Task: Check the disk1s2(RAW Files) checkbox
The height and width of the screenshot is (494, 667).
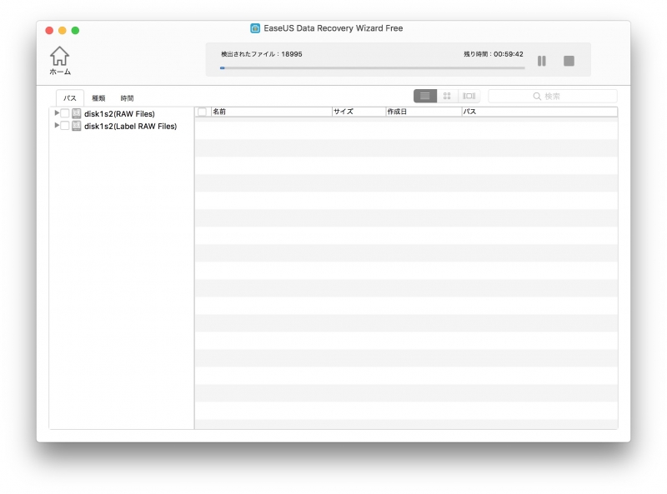Action: coord(65,114)
